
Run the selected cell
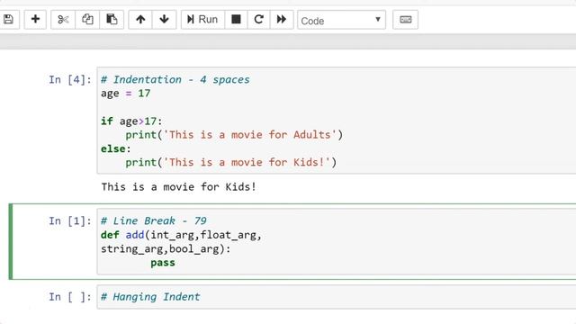[202, 20]
